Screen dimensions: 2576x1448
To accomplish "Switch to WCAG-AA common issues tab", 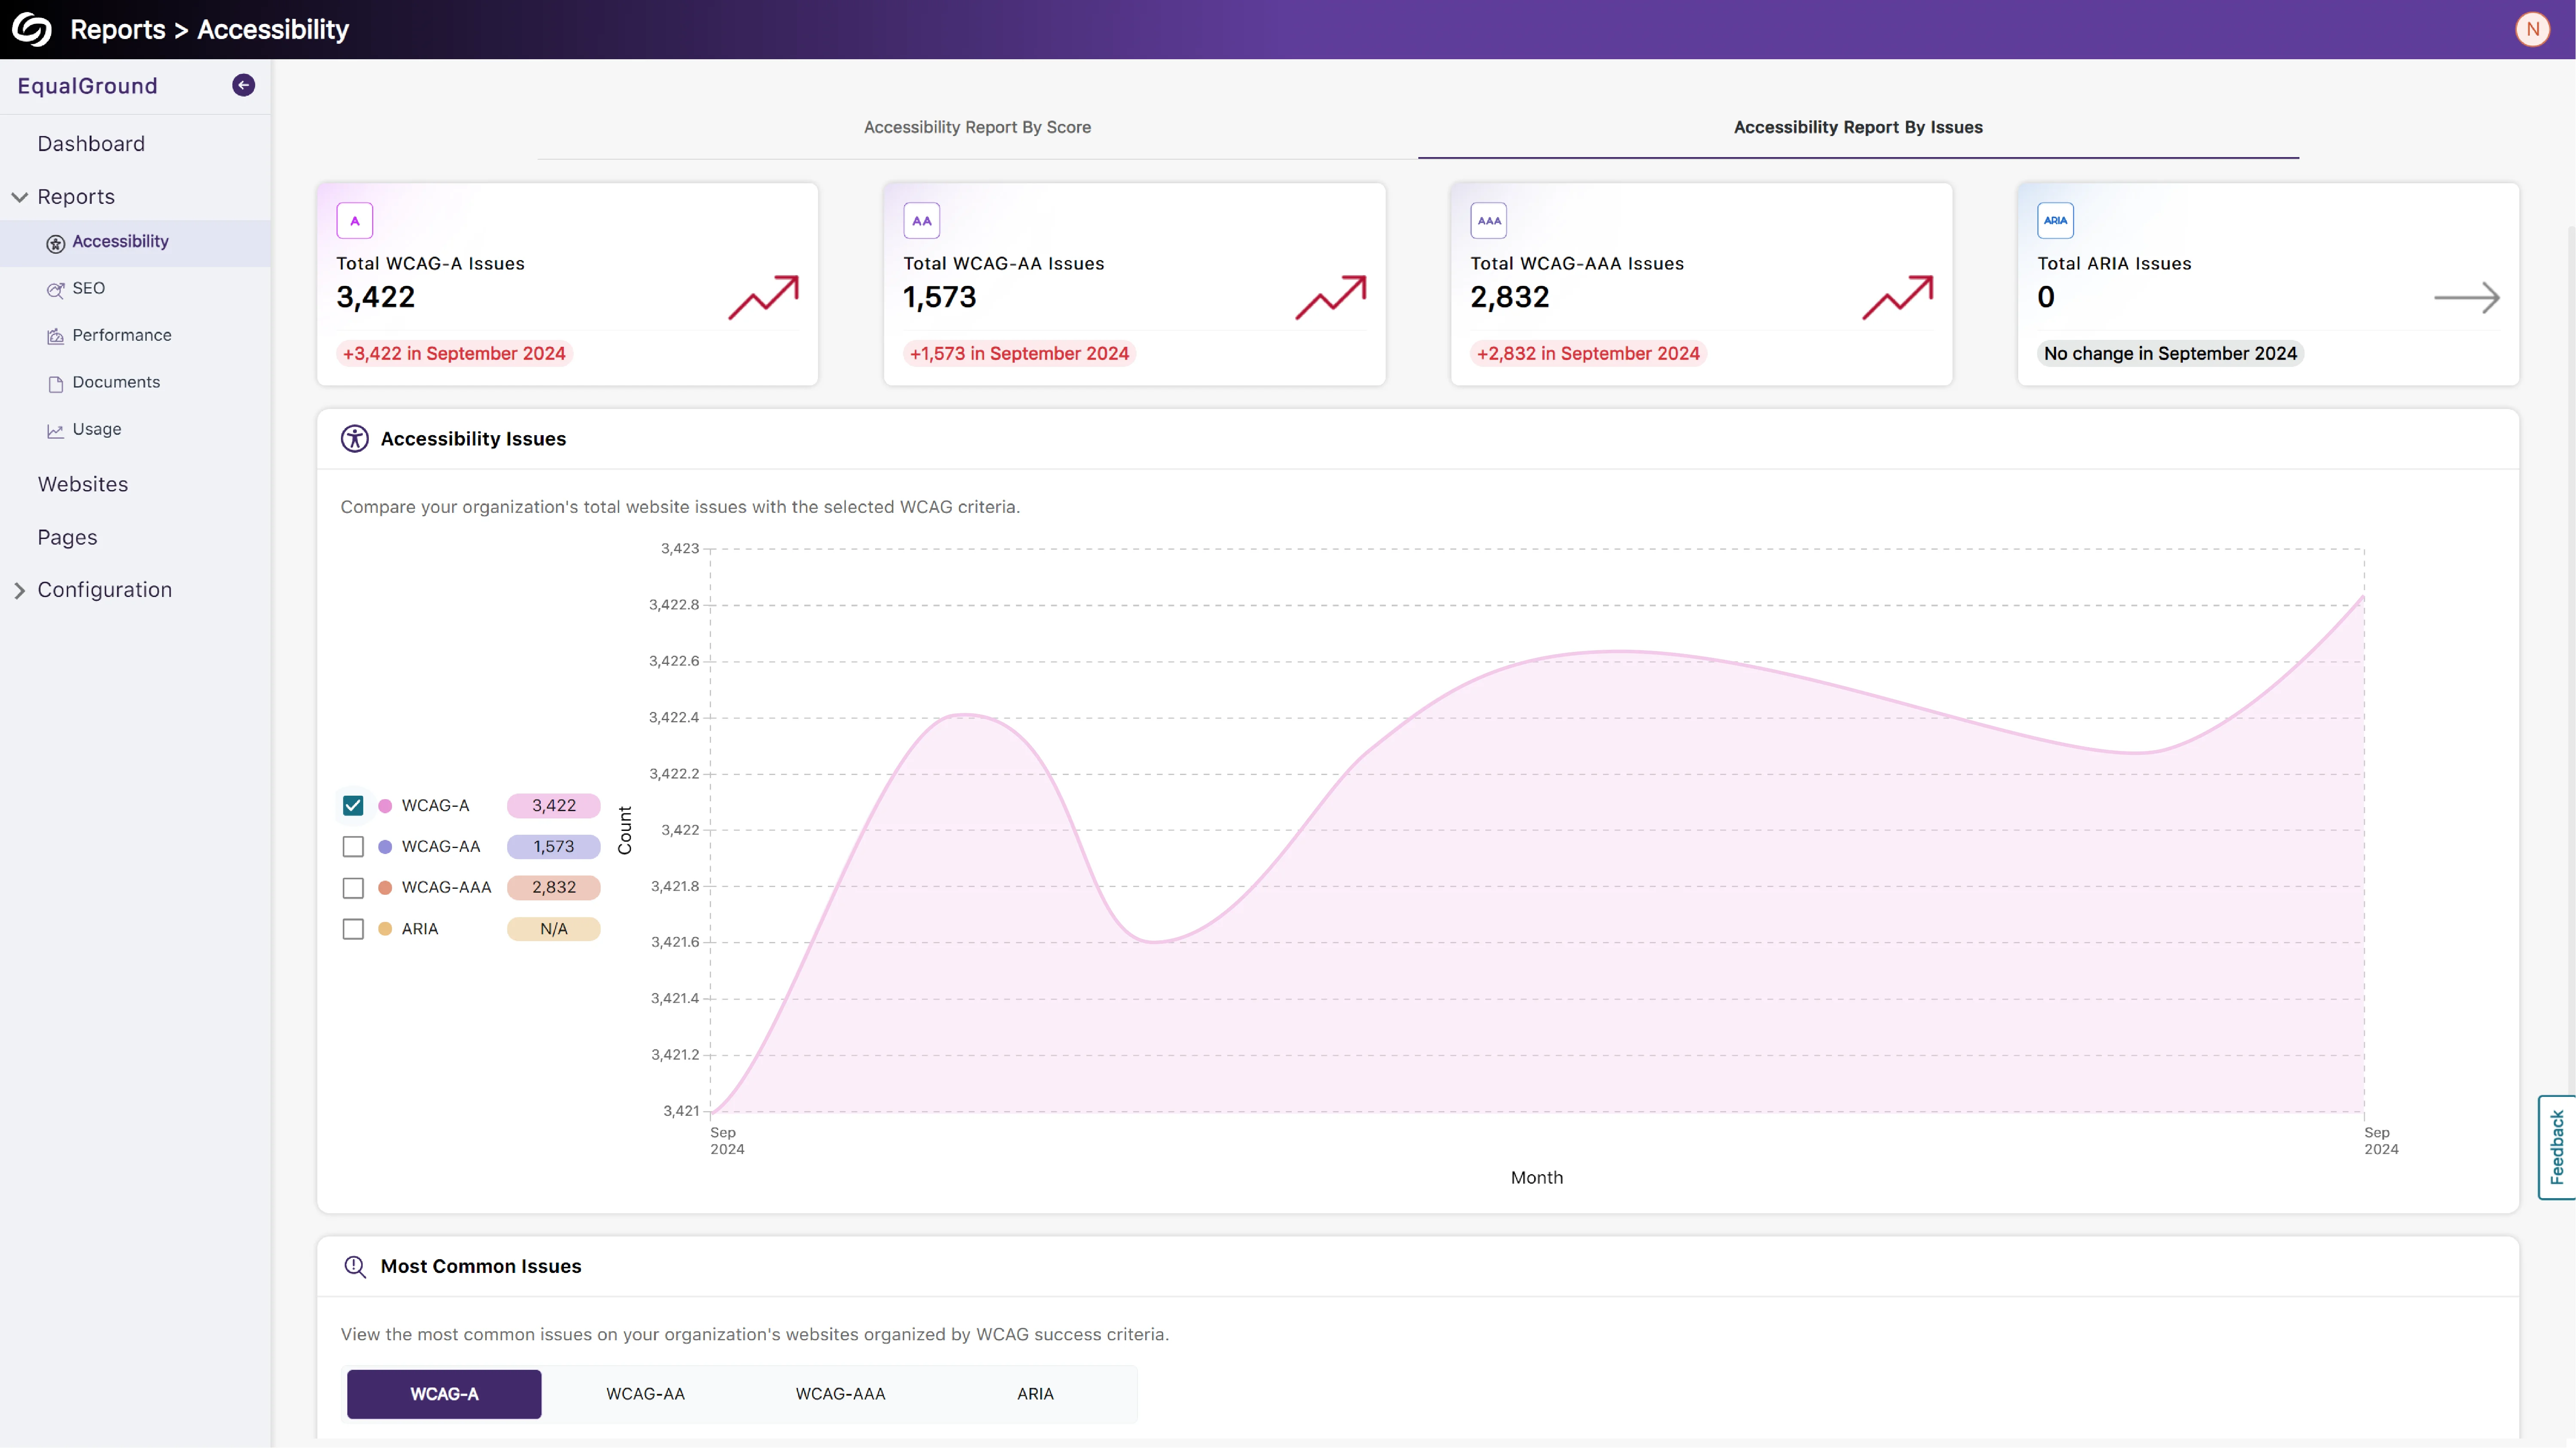I will coord(646,1394).
